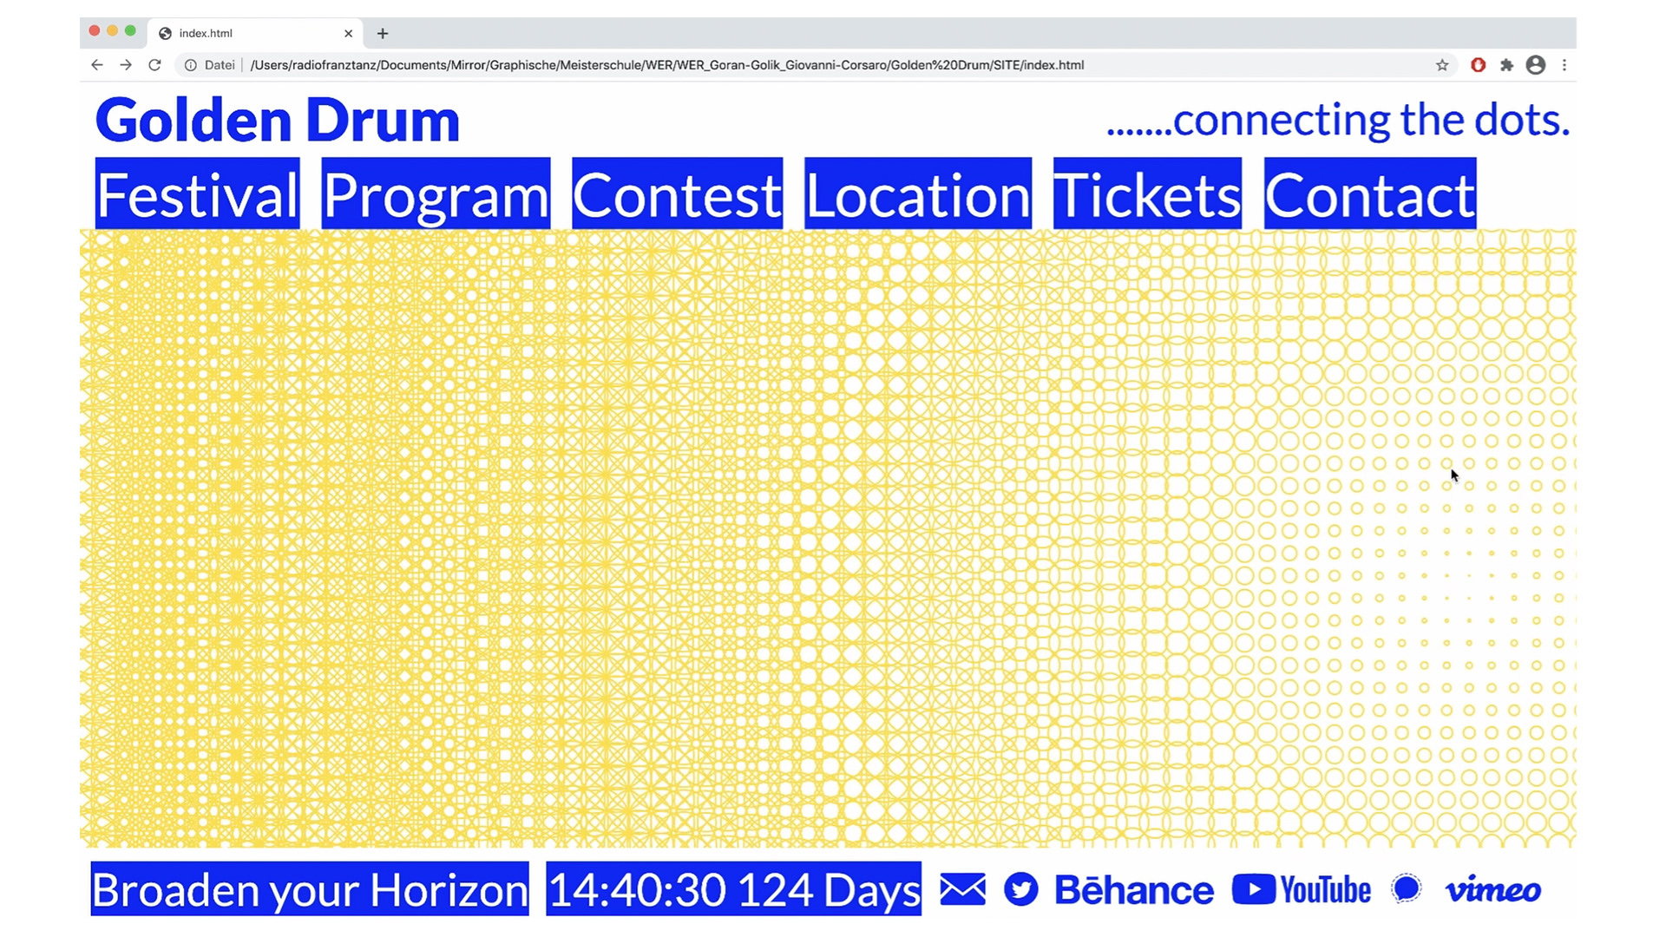Viewport: 1666px width, 937px height.
Task: Click the Golden Drum site title
Action: point(278,120)
